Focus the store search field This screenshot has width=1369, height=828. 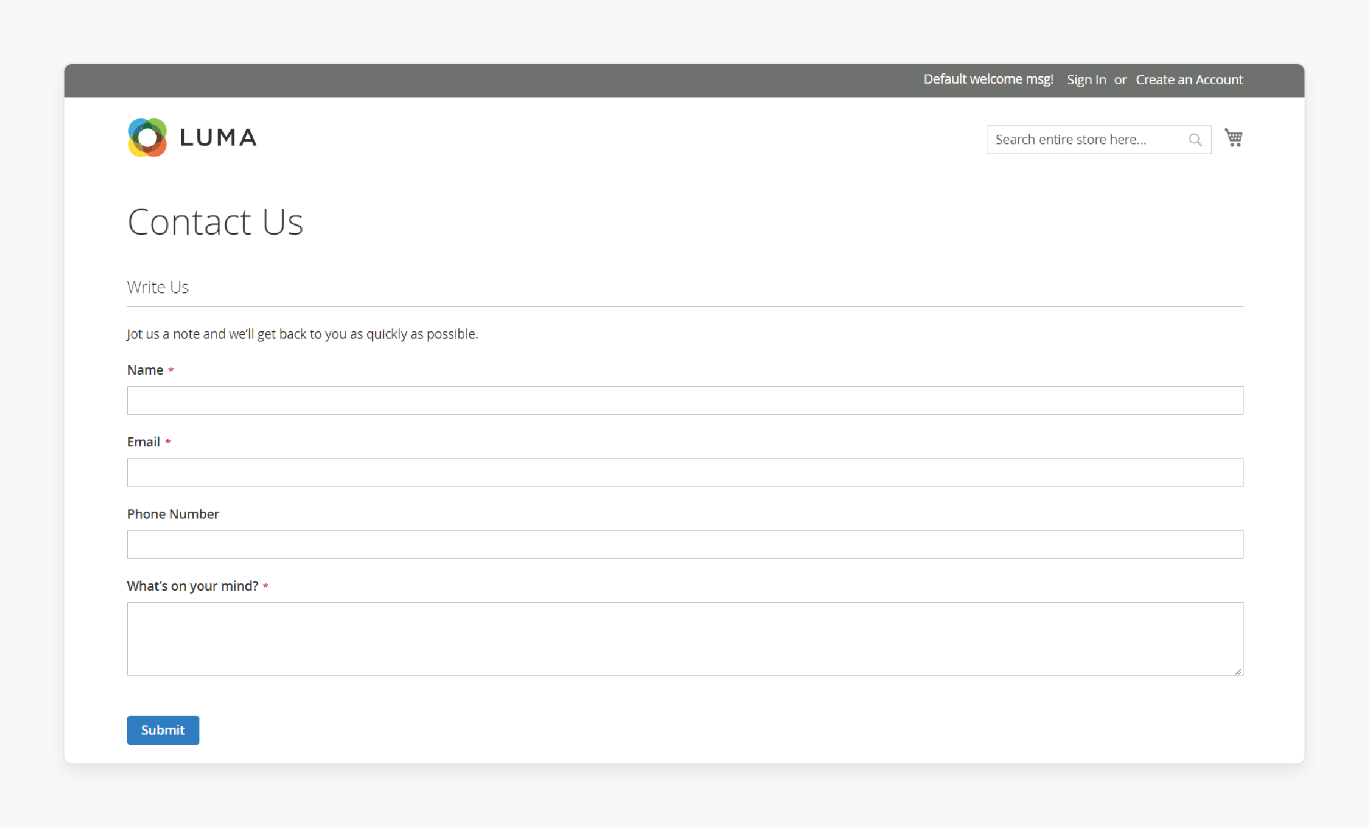pos(1099,140)
